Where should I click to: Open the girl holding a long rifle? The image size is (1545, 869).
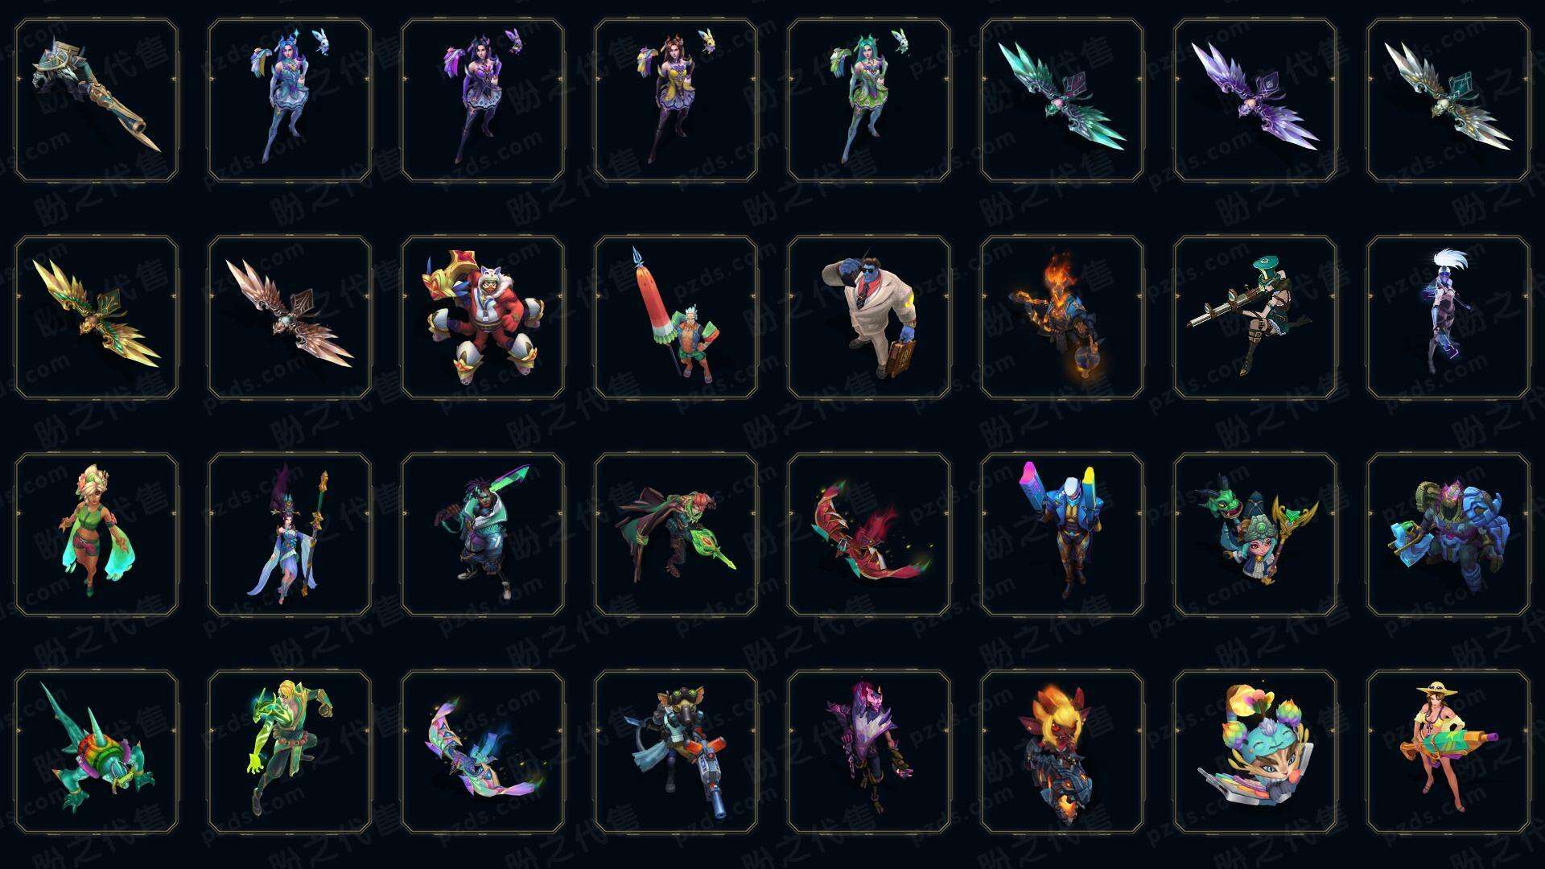[x=1255, y=317]
